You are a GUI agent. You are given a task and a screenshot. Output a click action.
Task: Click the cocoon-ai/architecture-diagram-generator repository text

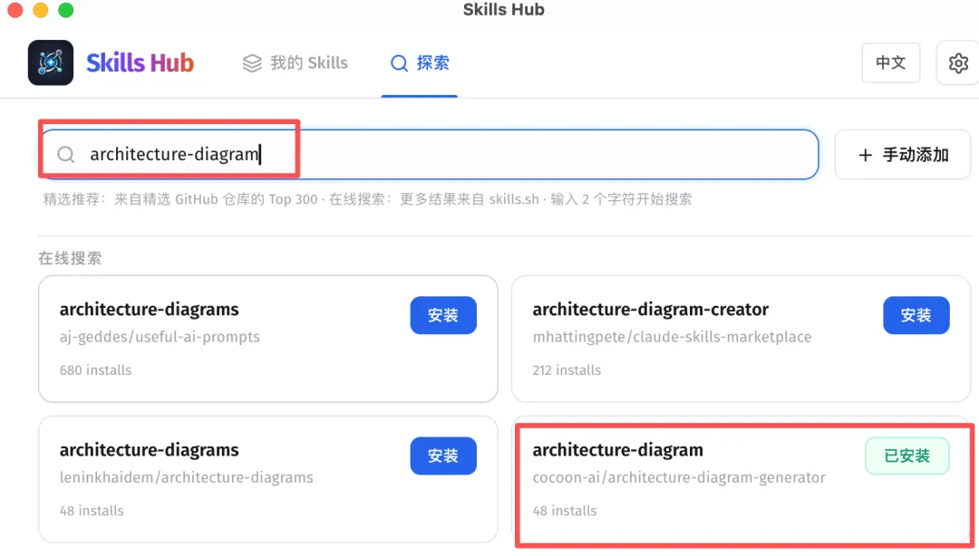click(680, 477)
